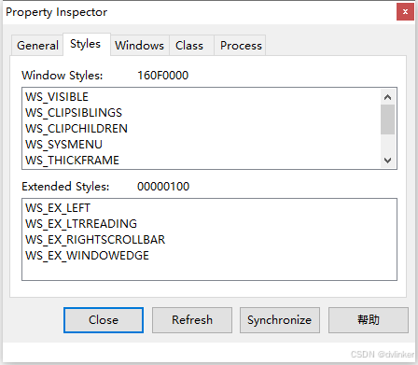Select the WS_CLIPCHILDREN entry

tap(77, 129)
